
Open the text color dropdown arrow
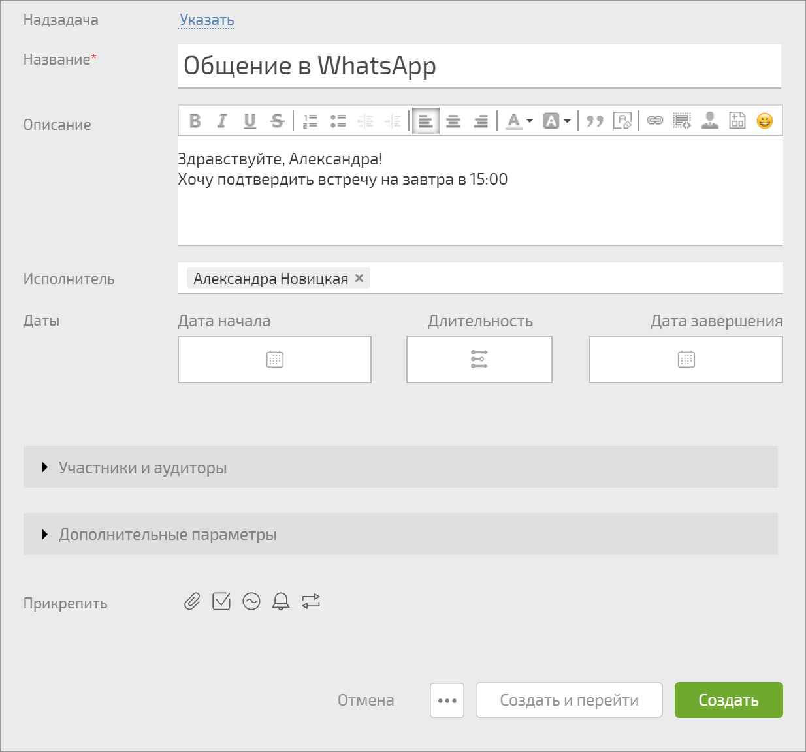(x=530, y=121)
